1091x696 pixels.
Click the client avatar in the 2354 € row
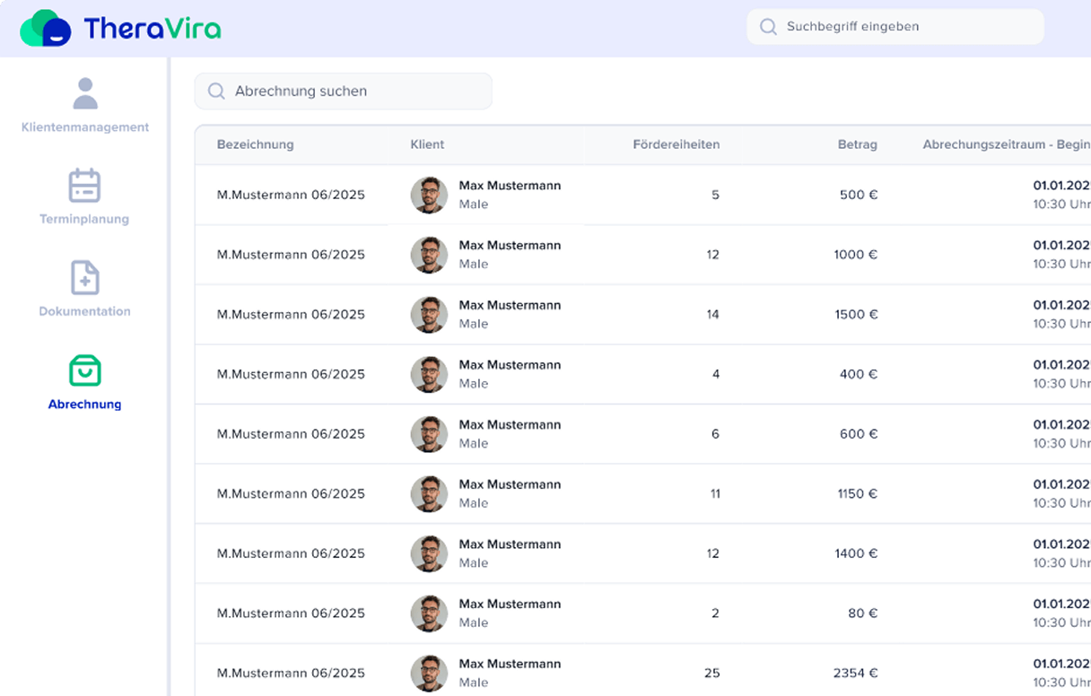click(429, 674)
